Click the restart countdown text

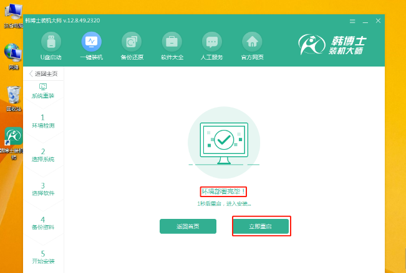click(224, 204)
